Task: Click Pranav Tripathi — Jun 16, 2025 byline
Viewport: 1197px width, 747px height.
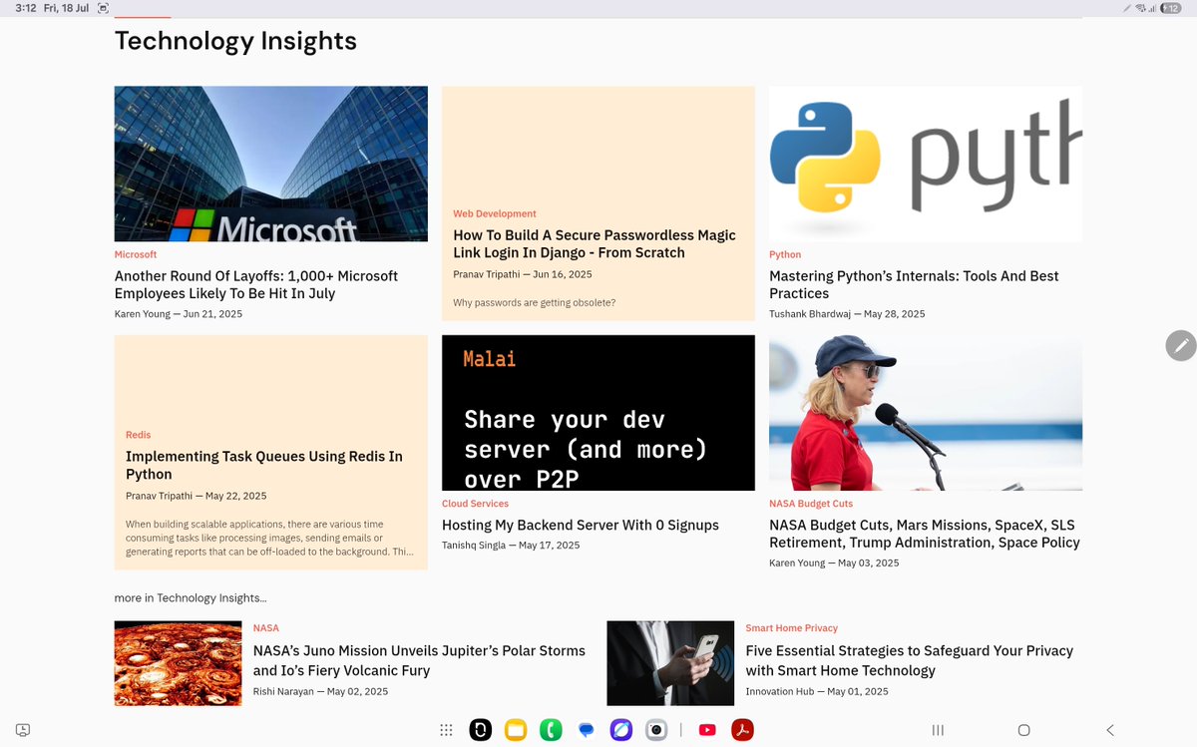Action: coord(523,274)
